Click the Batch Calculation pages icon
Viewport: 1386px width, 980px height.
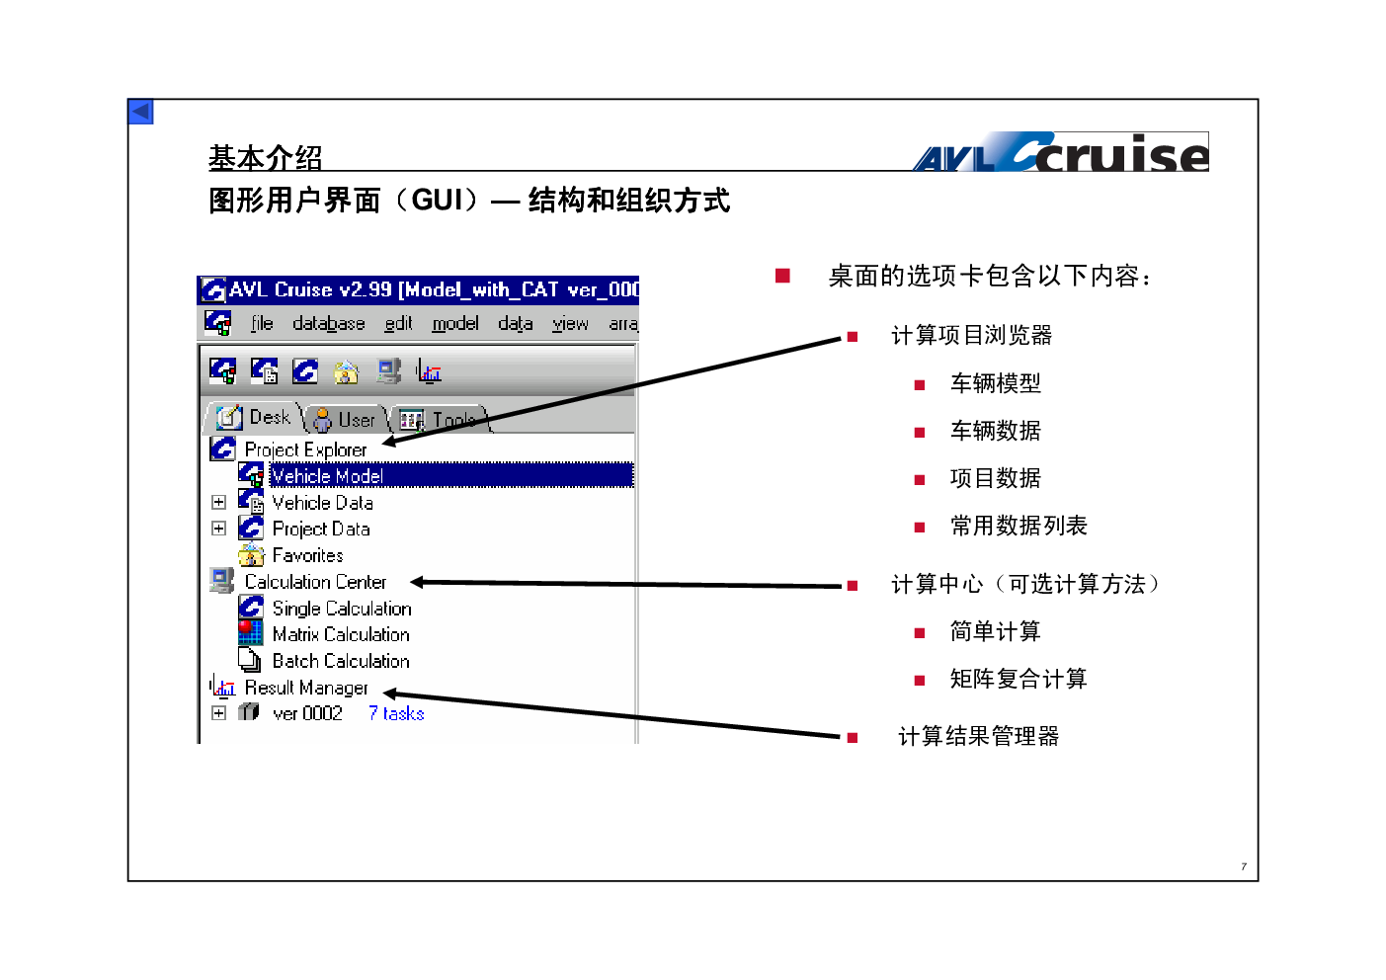tap(251, 660)
